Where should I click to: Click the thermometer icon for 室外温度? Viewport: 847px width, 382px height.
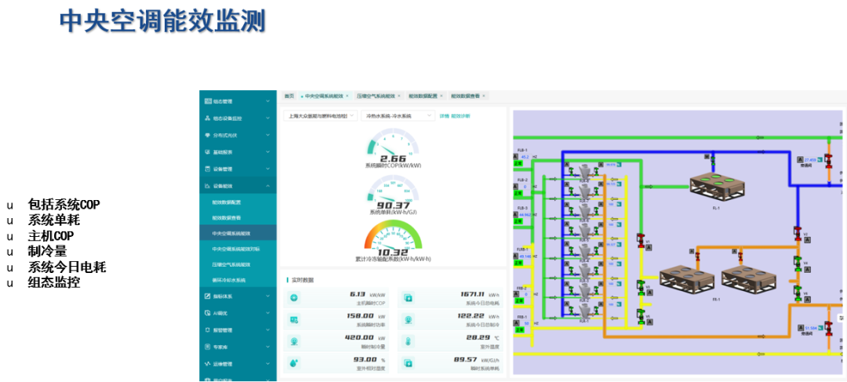409,341
